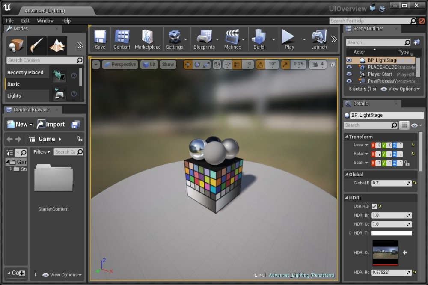428x285 pixels.
Task: Select the translate gizmo tool in viewport
Action: pos(188,65)
